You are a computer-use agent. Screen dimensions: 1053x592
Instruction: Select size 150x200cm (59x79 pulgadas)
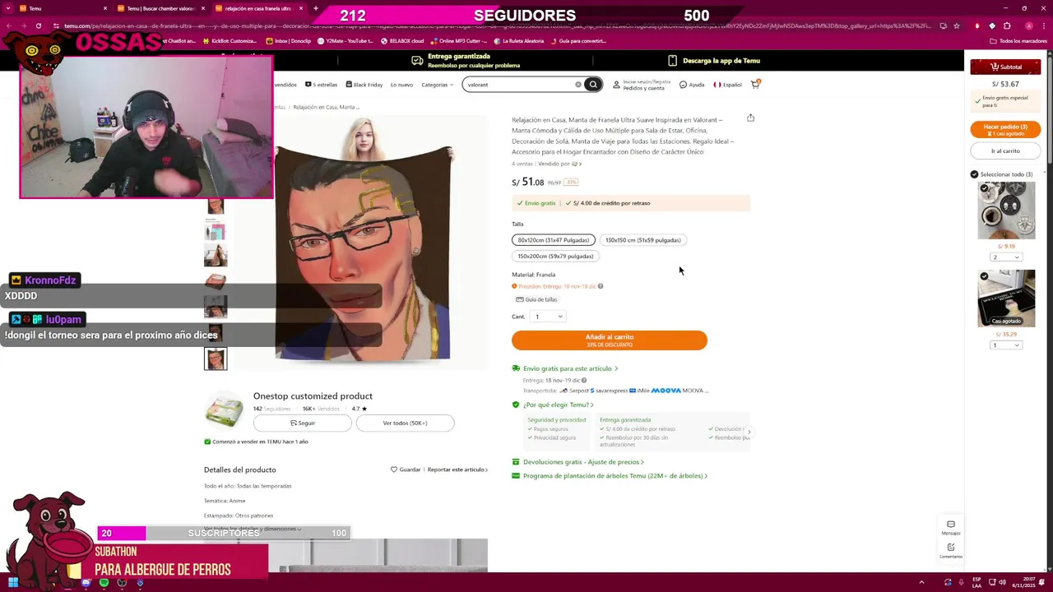click(x=555, y=256)
